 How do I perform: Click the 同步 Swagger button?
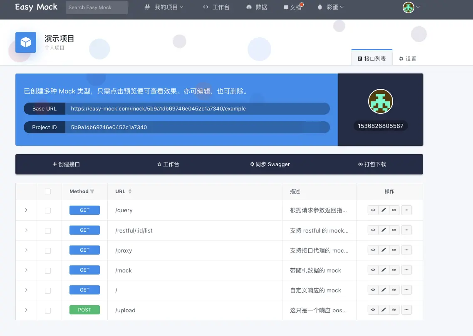[x=270, y=164]
